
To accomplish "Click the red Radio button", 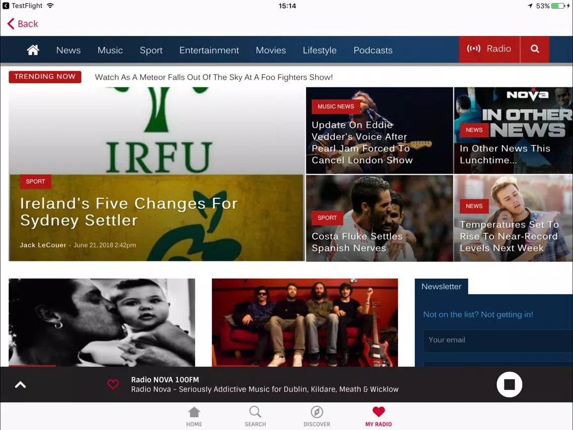I will click(x=489, y=49).
